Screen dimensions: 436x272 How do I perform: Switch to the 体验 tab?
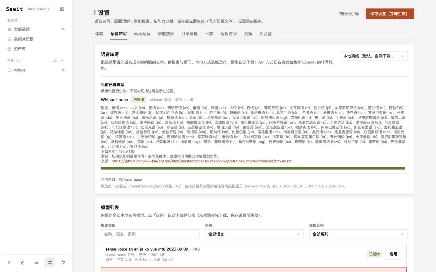[x=99, y=34]
